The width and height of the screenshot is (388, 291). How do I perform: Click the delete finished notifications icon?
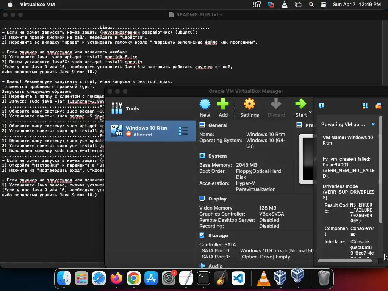click(378, 106)
